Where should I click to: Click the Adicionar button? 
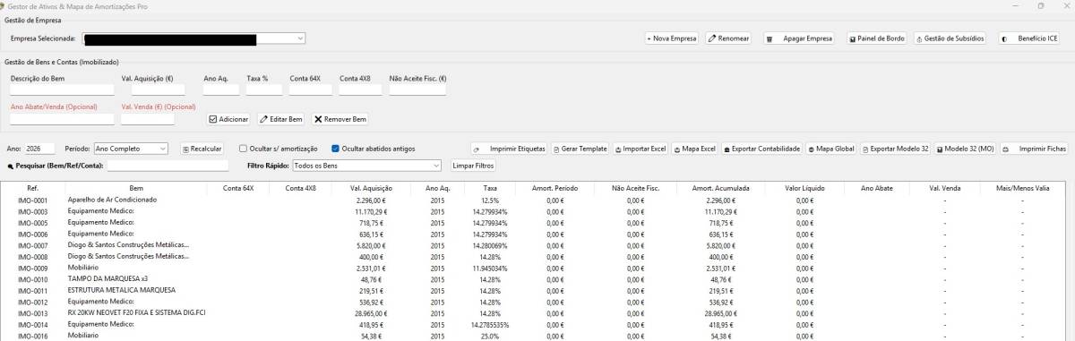click(x=228, y=119)
